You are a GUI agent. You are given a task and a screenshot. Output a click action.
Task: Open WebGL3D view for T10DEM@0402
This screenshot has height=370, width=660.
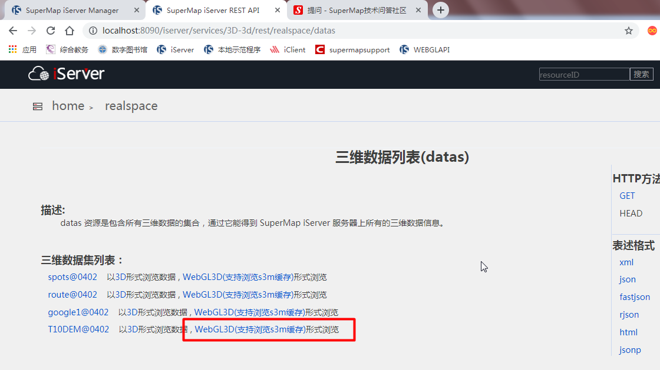[x=250, y=329]
